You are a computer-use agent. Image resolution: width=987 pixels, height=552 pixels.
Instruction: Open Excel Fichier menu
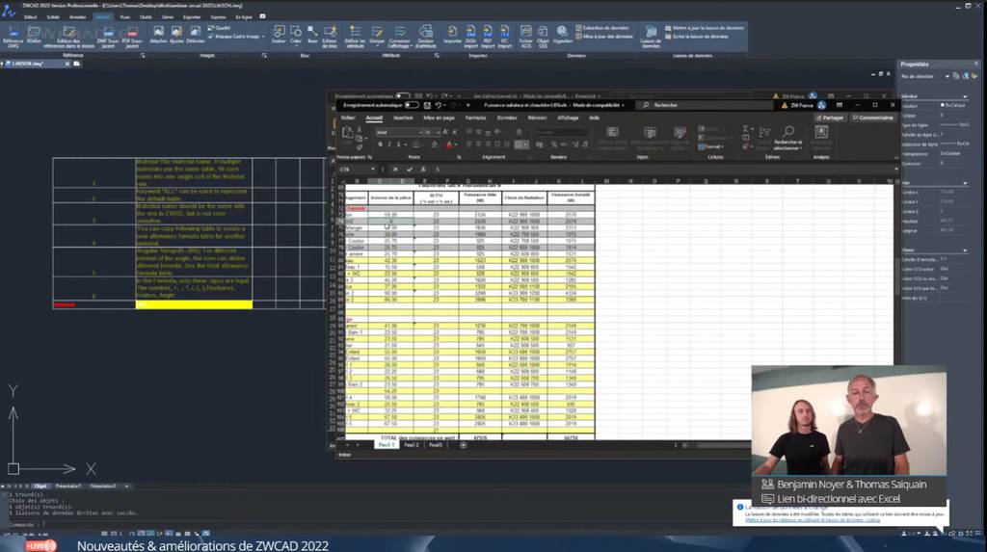(x=348, y=118)
